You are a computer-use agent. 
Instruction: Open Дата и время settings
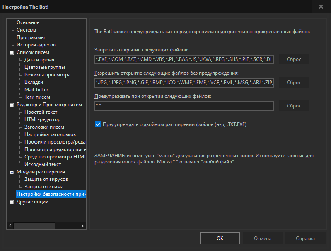39,60
